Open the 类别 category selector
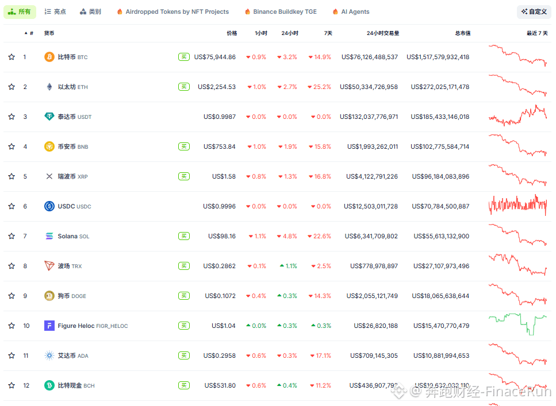Image resolution: width=556 pixels, height=406 pixels. [x=90, y=11]
